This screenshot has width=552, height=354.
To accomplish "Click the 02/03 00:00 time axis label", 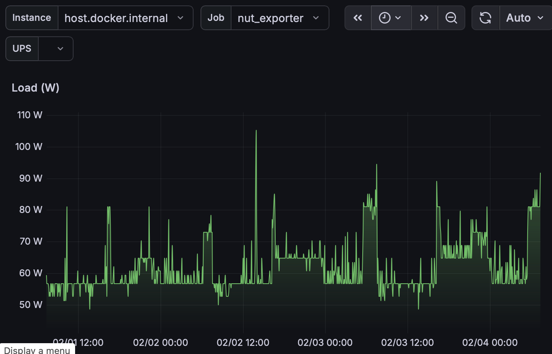I will [325, 342].
